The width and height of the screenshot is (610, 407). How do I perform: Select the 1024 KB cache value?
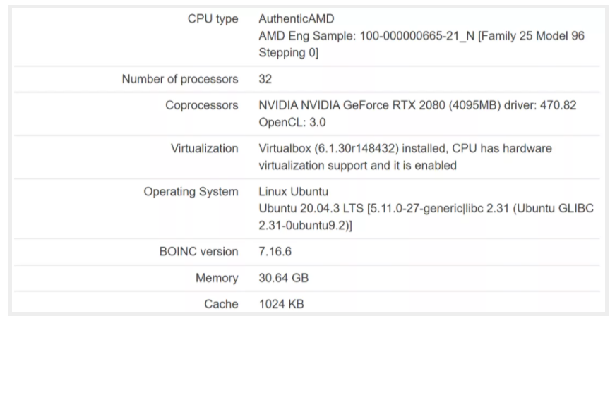pos(281,304)
